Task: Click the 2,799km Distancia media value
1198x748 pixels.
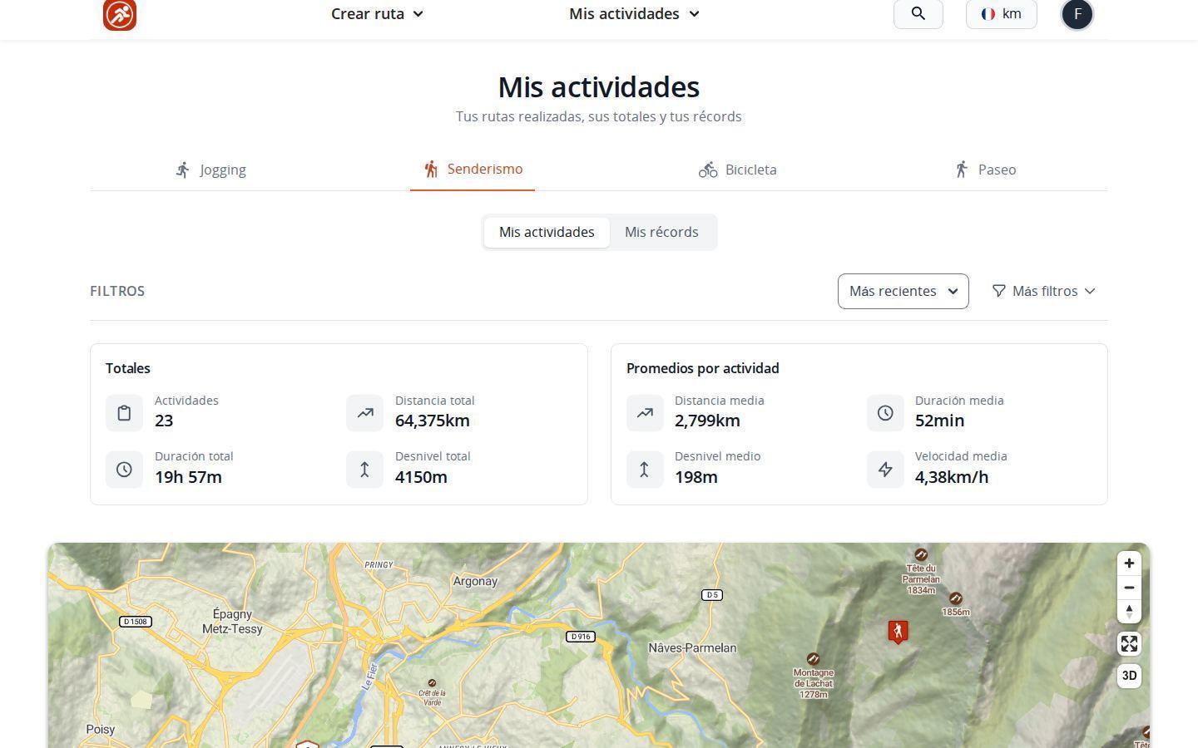Action: (707, 421)
